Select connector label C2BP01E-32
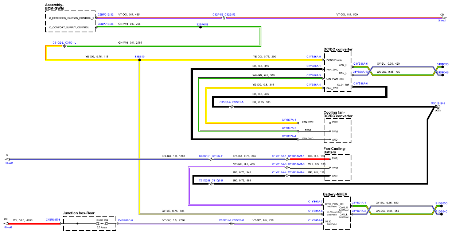 106,15
